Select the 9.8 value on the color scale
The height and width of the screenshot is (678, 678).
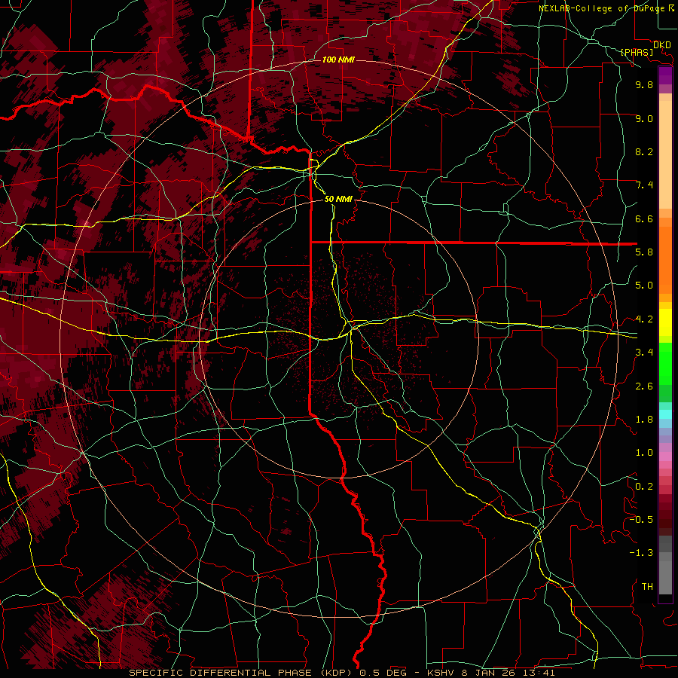644,85
